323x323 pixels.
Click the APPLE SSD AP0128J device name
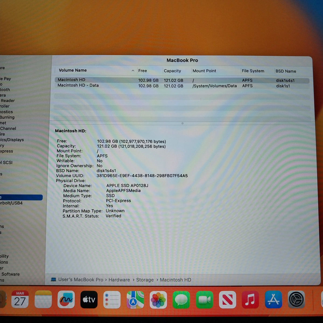pos(127,185)
